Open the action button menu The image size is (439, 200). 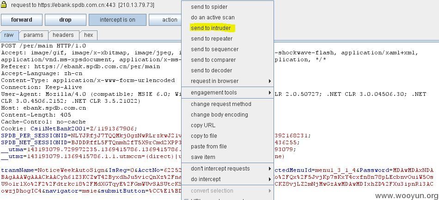(166, 20)
